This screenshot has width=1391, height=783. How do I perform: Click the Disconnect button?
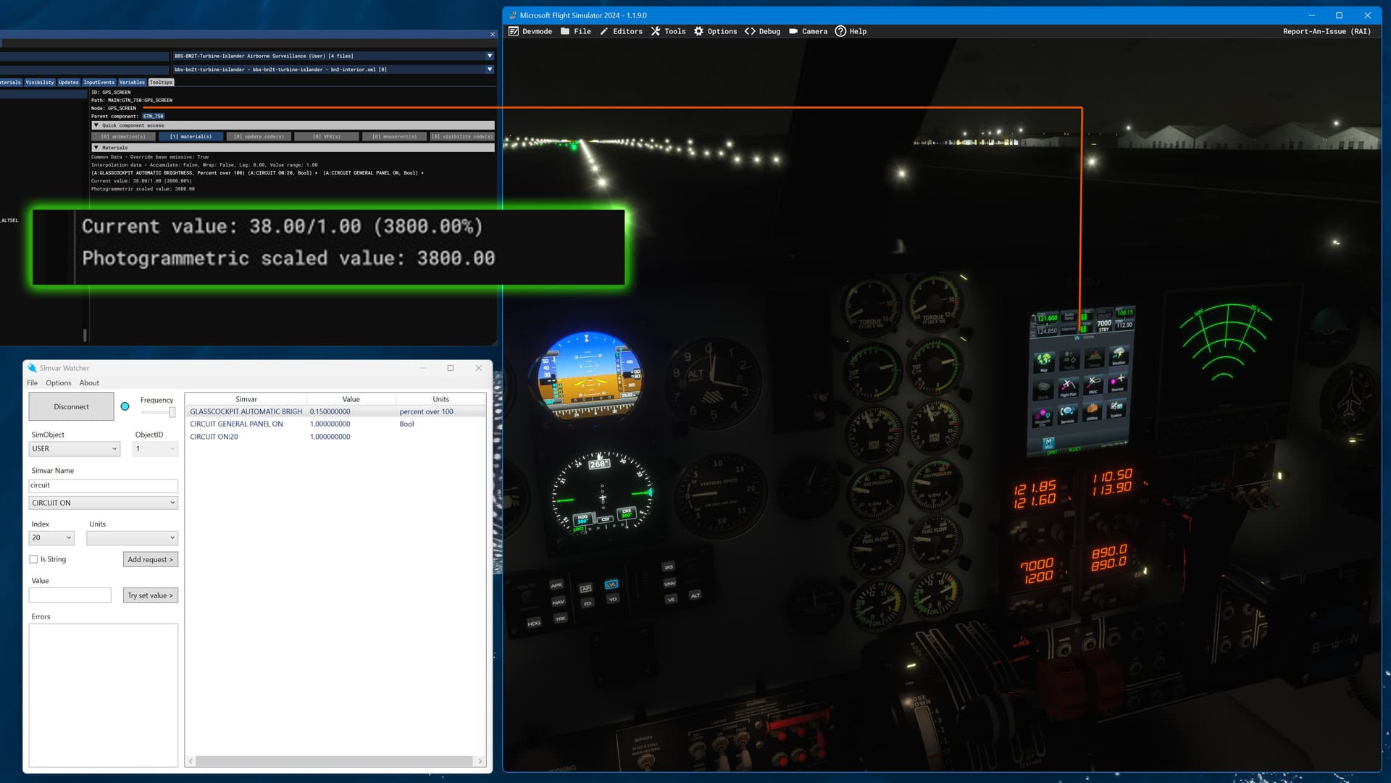[x=71, y=407]
